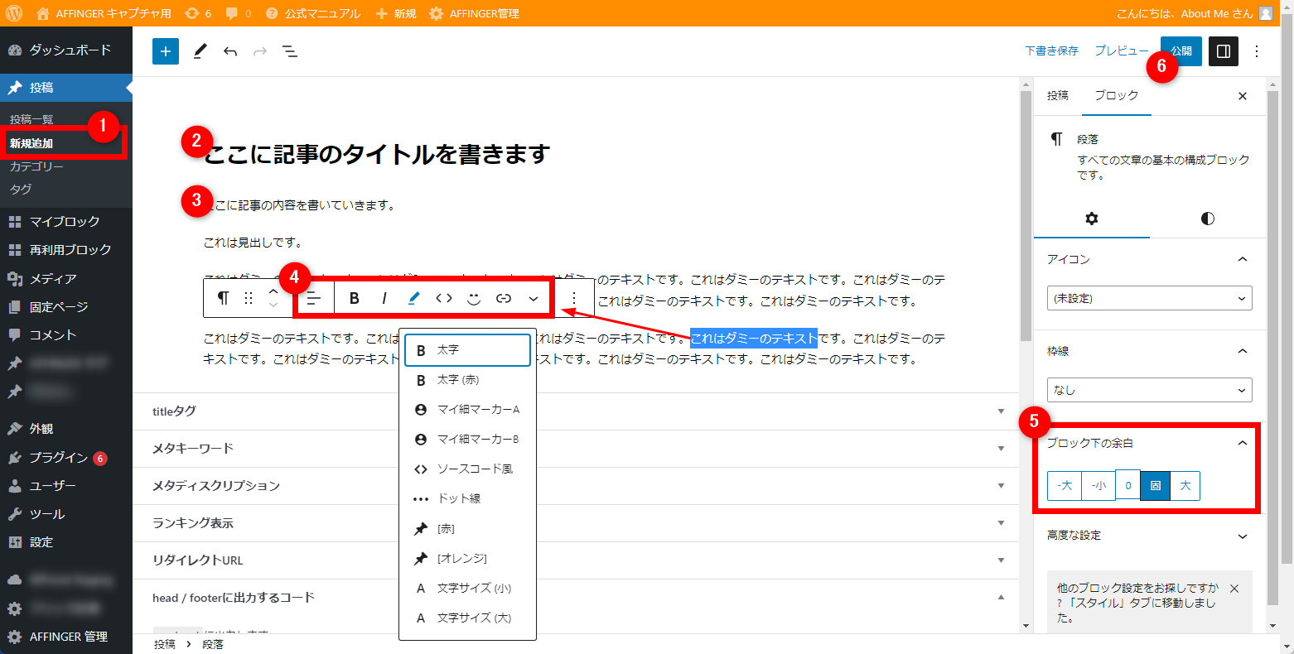Dismiss the style tab notice
This screenshot has width=1294, height=654.
tap(1234, 589)
